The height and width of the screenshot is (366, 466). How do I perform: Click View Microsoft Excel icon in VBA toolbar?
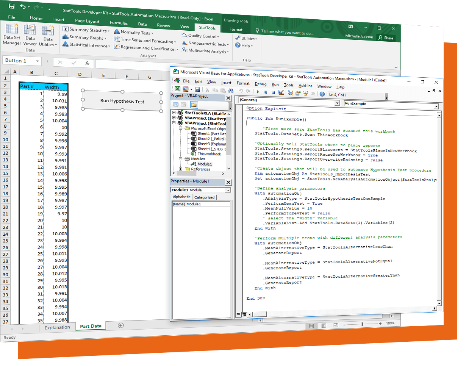177,89
